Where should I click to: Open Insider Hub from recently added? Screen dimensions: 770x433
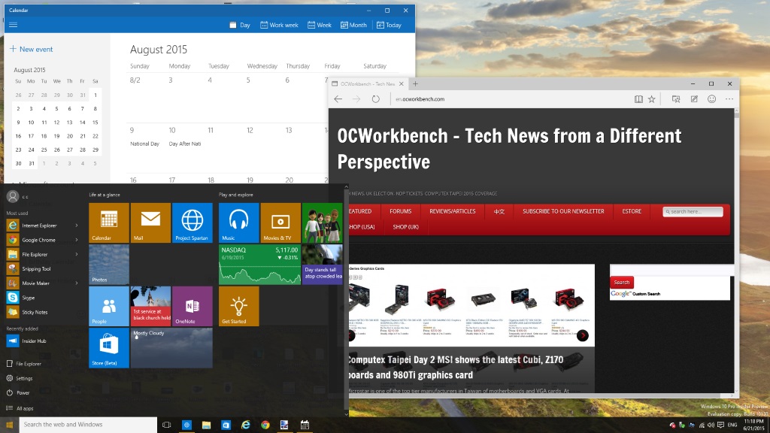click(34, 341)
